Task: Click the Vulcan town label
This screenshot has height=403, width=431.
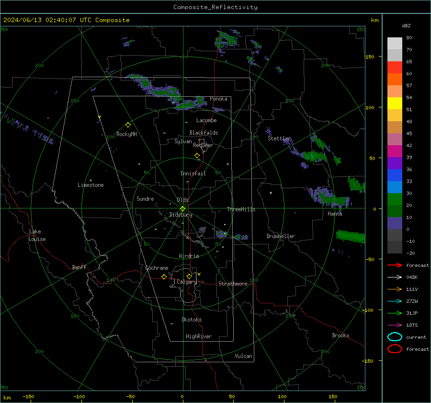Action: click(x=244, y=356)
